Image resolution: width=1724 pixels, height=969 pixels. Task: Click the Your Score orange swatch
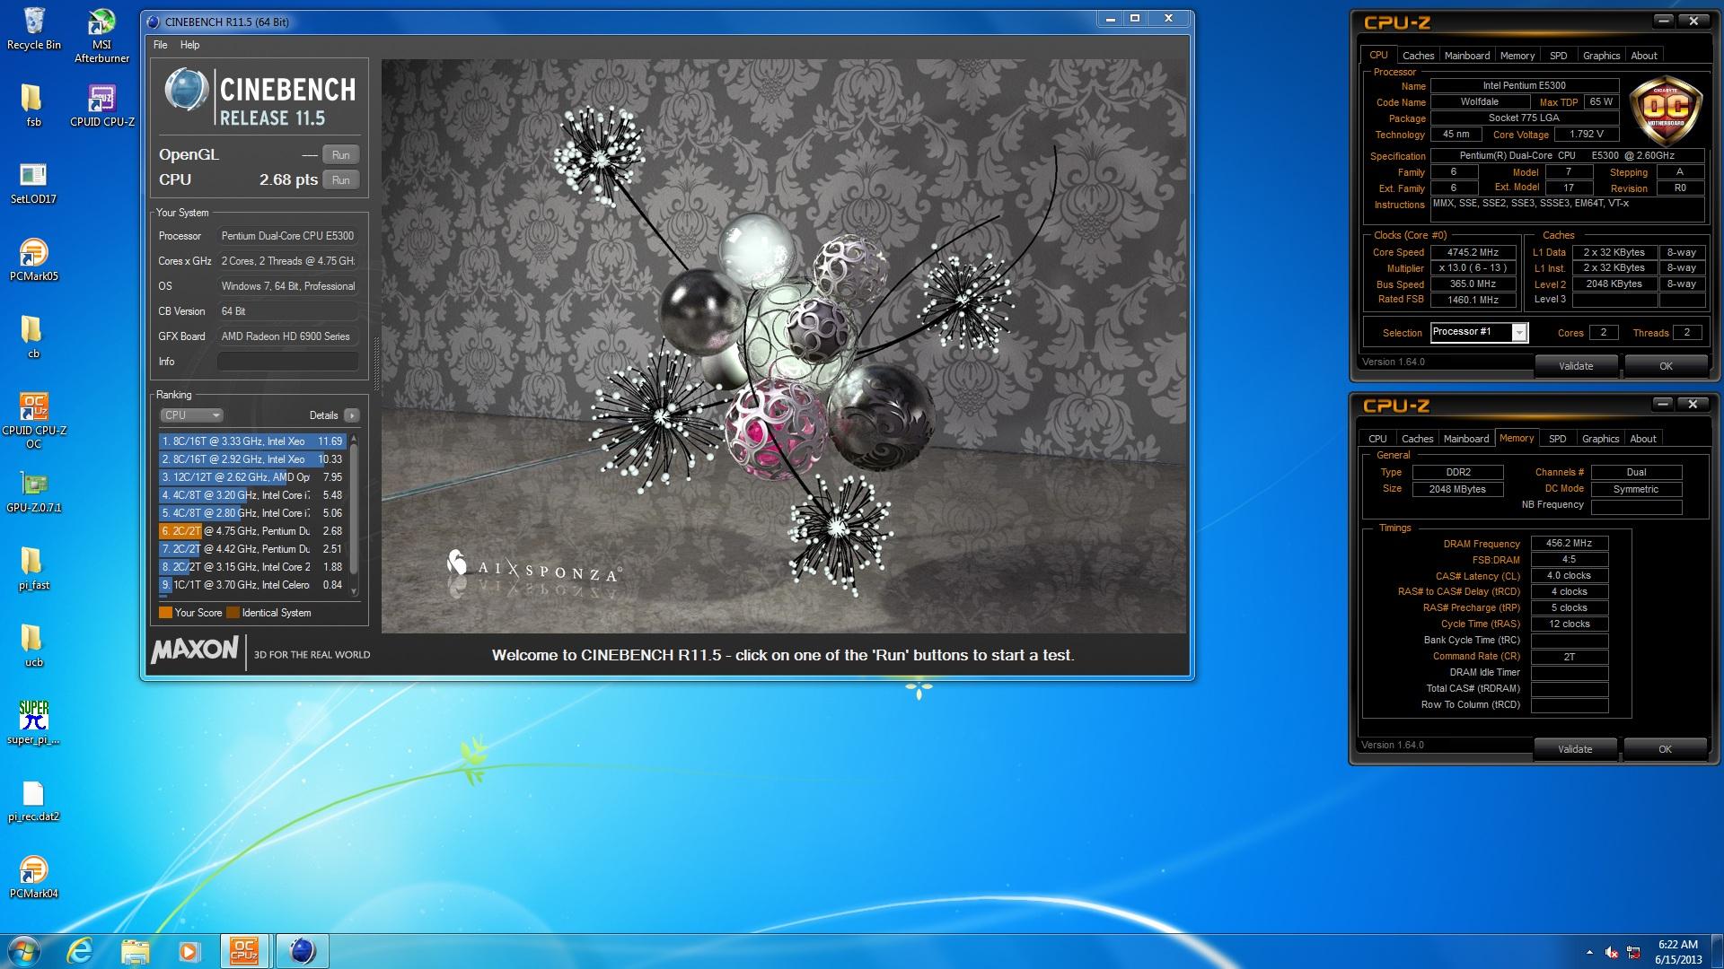[x=165, y=613]
